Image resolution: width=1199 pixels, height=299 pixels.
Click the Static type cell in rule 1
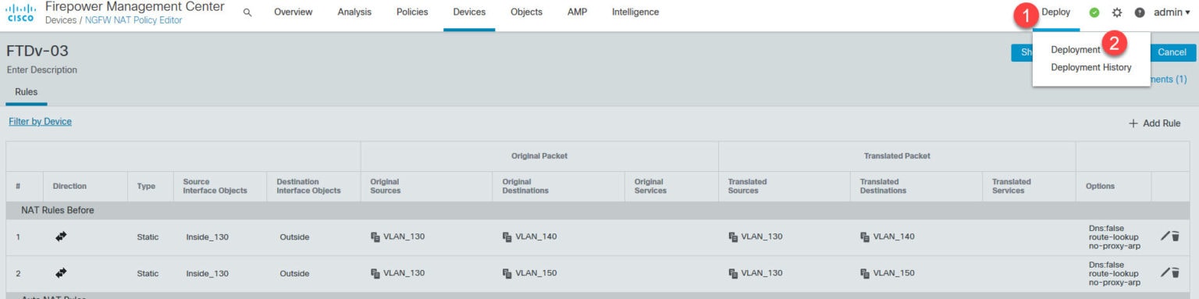click(x=148, y=237)
